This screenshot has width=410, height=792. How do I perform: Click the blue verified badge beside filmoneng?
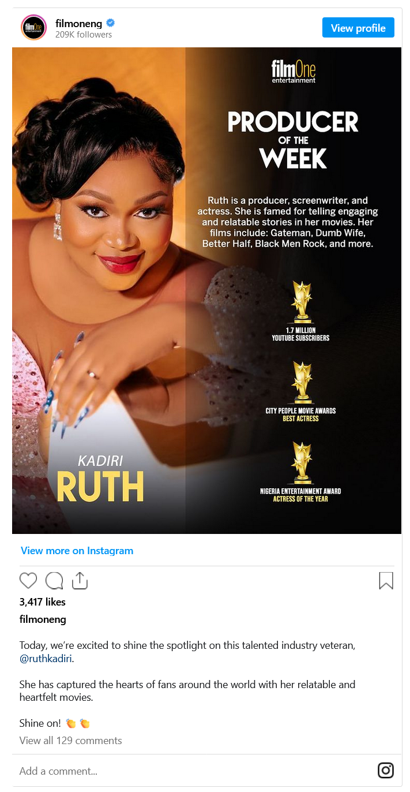click(x=111, y=23)
